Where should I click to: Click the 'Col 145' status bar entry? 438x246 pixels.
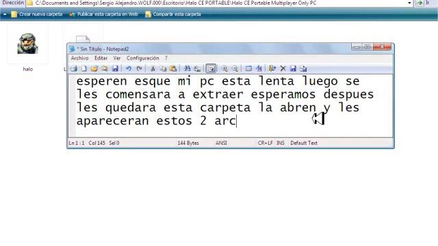pyautogui.click(x=96, y=143)
